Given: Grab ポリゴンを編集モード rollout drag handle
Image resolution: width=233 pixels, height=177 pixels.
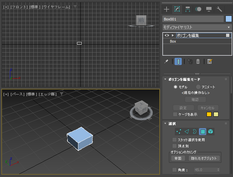Looking at the screenshot, I should pos(226,79).
